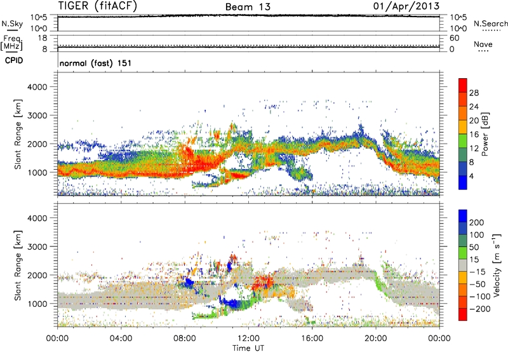This screenshot has width=508, height=352.
Task: Click the 'normal (fast) 151' mode text
Action: (96, 63)
